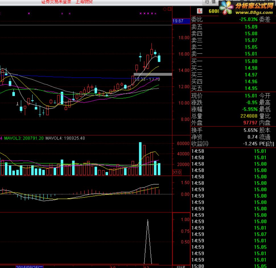Screen dimensions: 276x268
Task: Click the 20000 volume axis label
Action: pyautogui.click(x=183, y=165)
